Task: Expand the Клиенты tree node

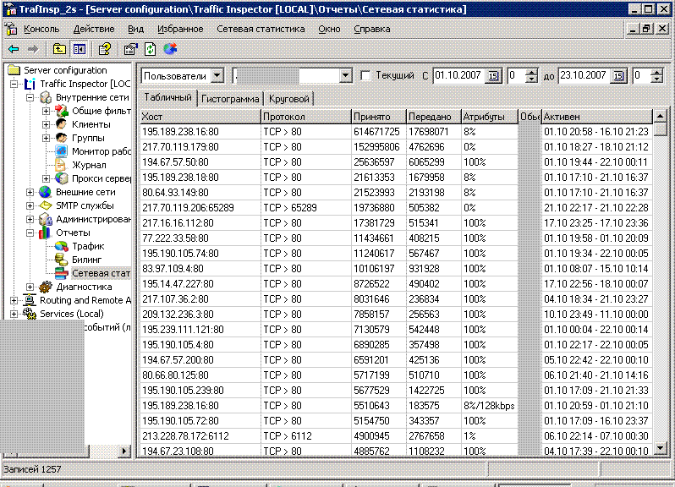Action: [x=46, y=124]
